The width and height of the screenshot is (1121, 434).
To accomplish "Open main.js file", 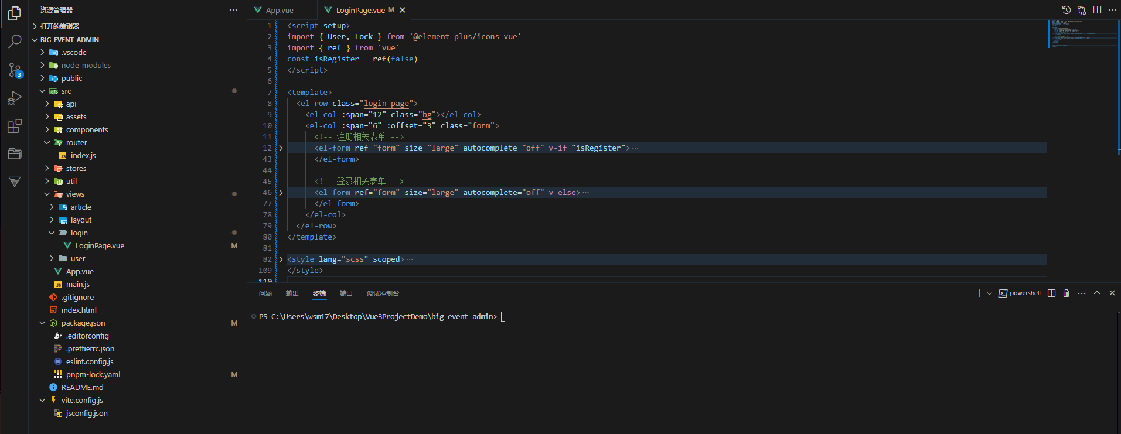I will point(138,284).
